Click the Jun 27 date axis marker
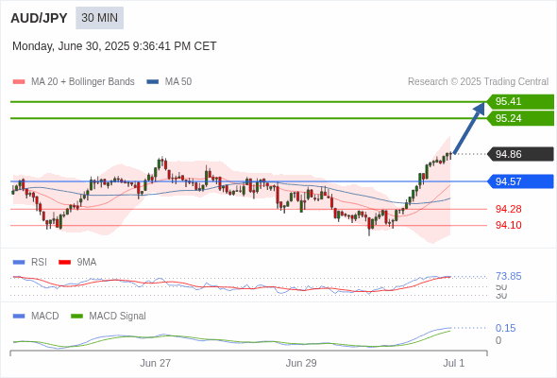 (x=155, y=363)
